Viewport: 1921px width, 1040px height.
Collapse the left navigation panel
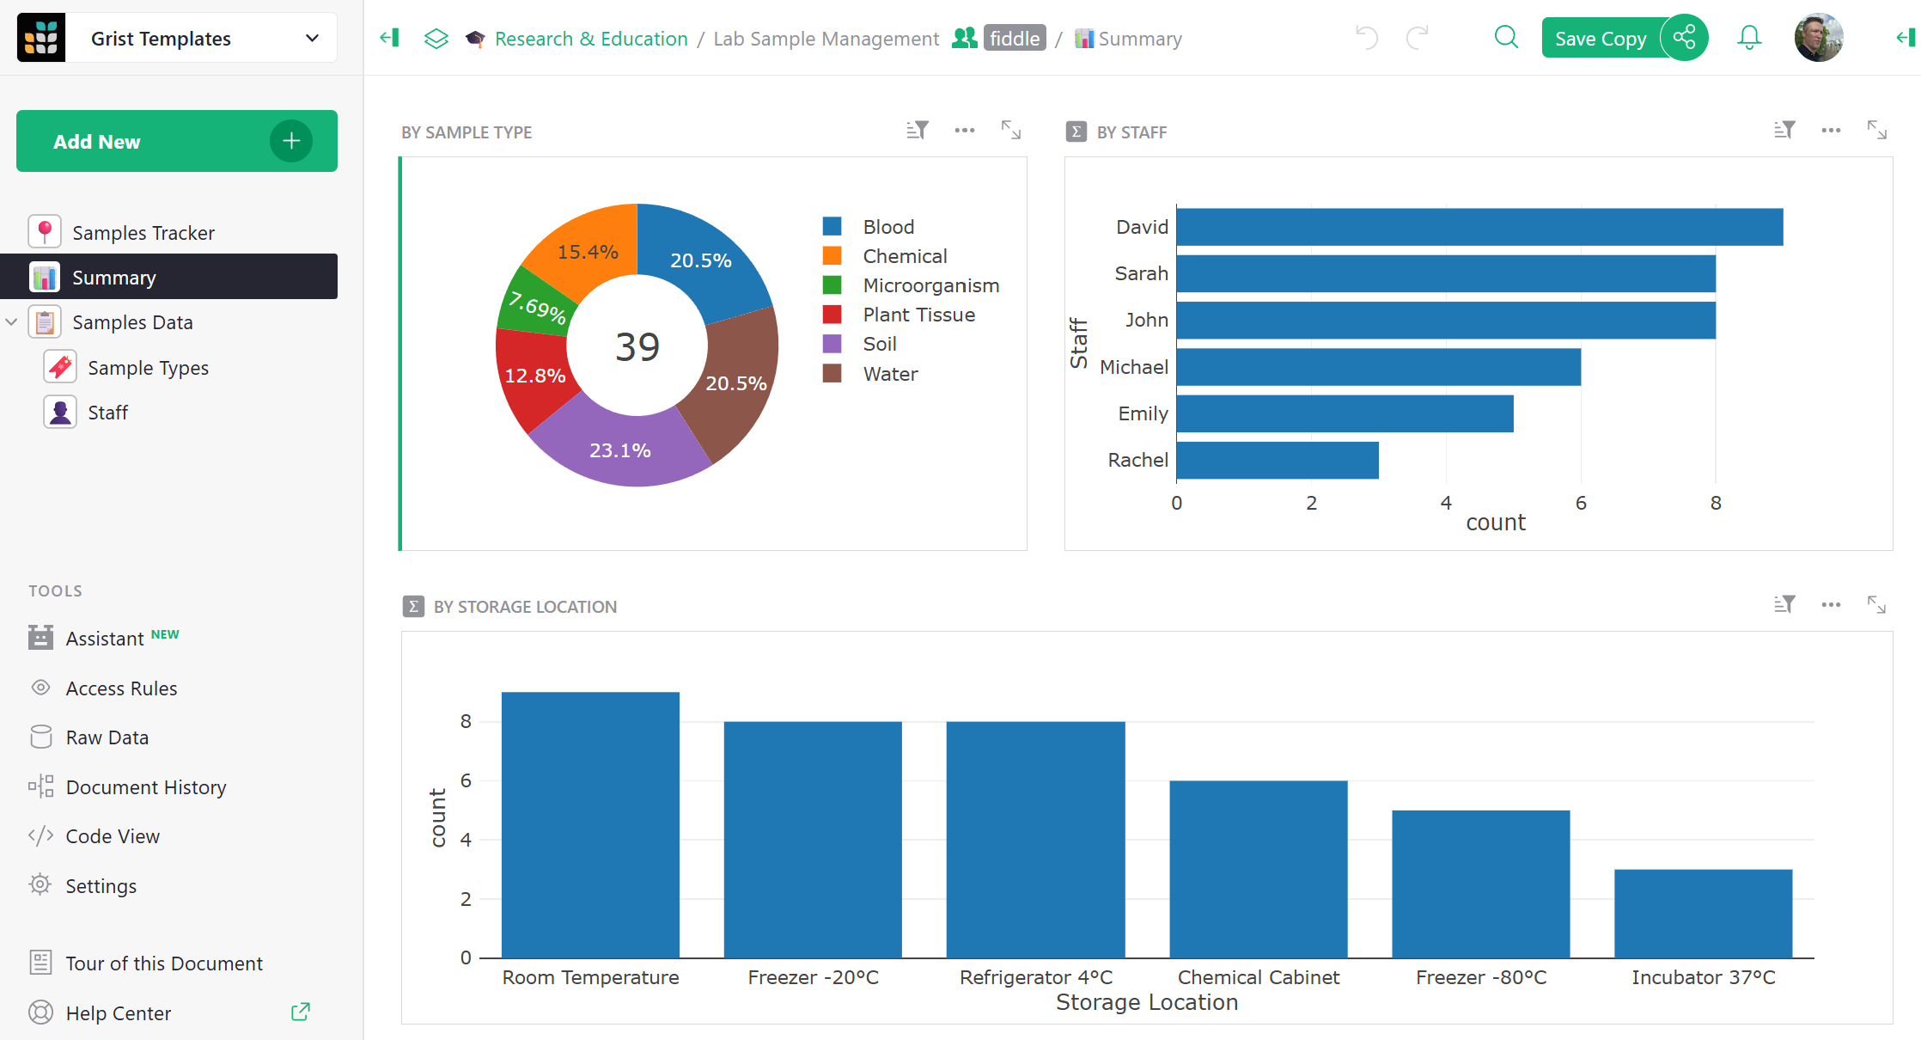(389, 38)
